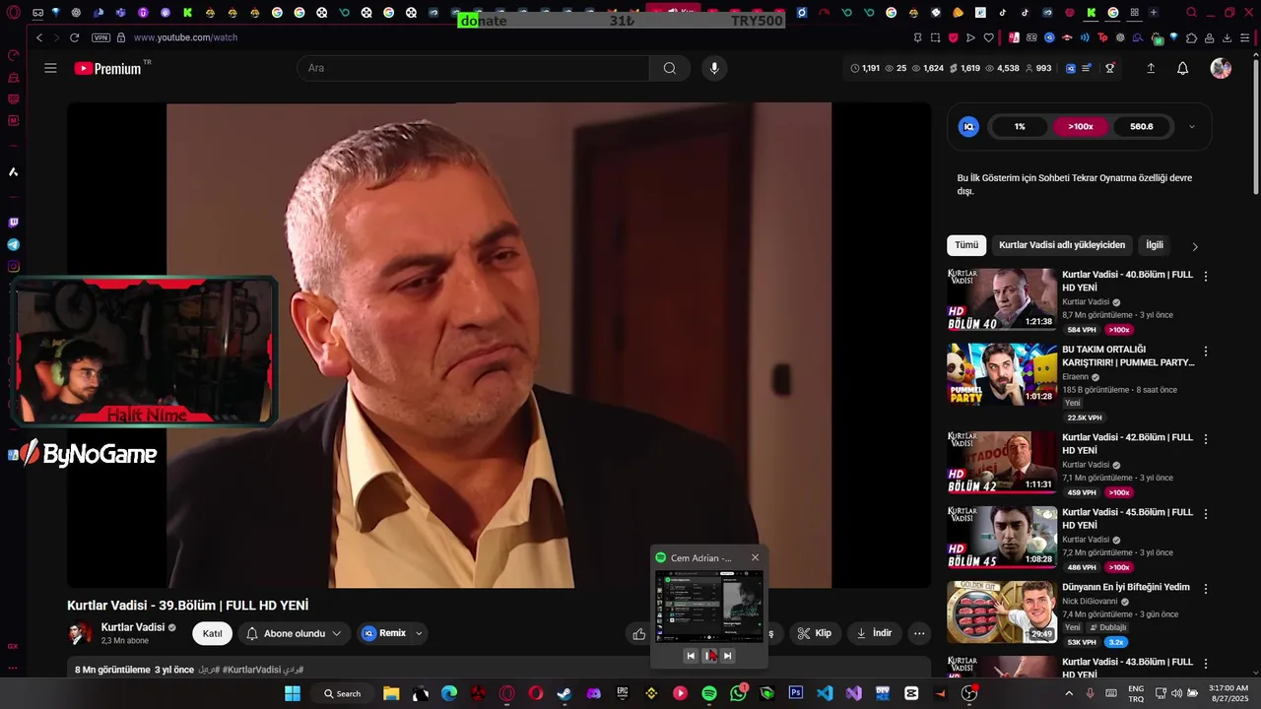Click the heart bookmark icon in address bar
1261x709 pixels.
click(989, 37)
